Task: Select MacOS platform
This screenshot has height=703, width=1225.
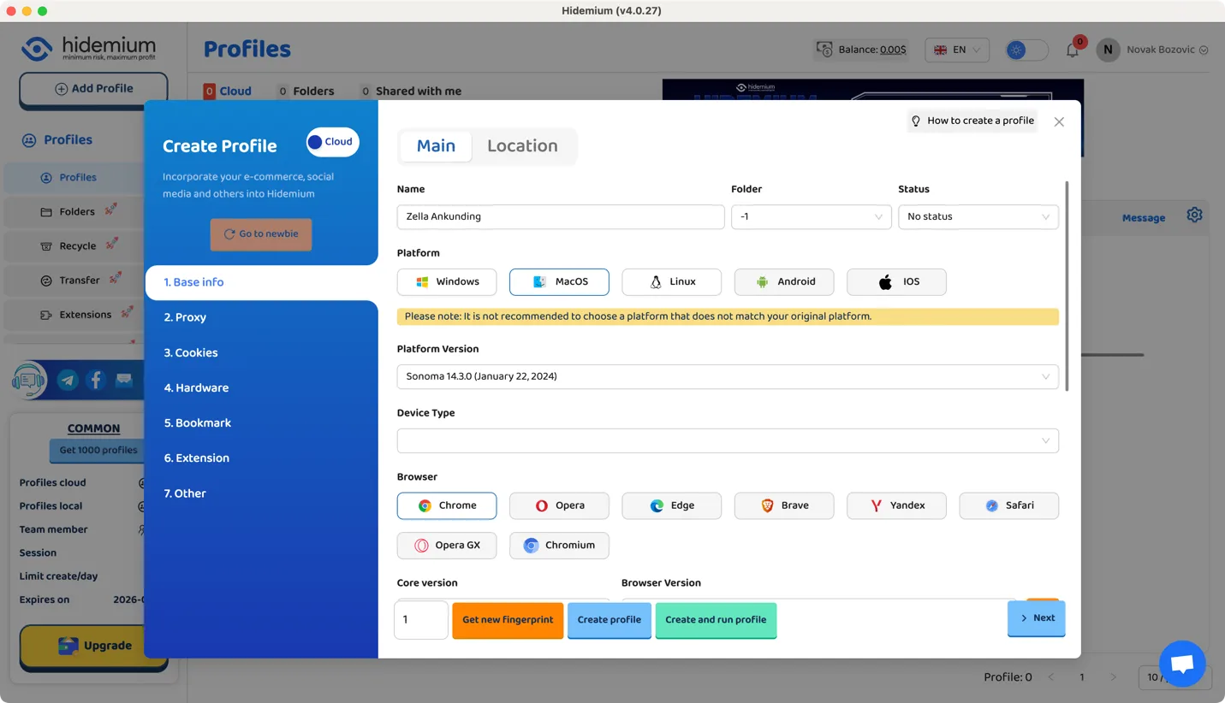Action: click(x=559, y=281)
